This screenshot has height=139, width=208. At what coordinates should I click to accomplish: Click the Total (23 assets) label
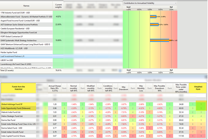pyautogui.click(x=7, y=70)
